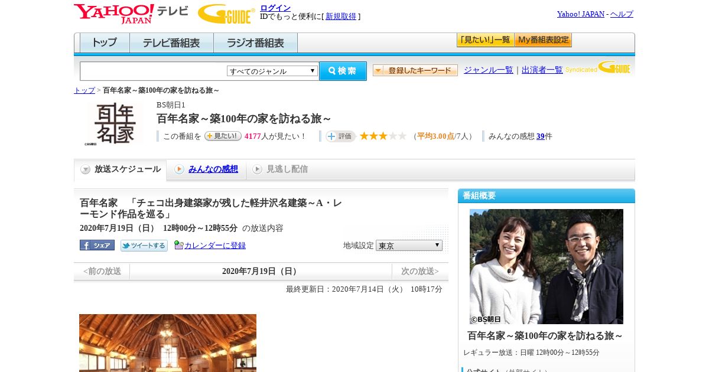709x372 pixels.
Task: Select the first rating star
Action: (x=365, y=136)
